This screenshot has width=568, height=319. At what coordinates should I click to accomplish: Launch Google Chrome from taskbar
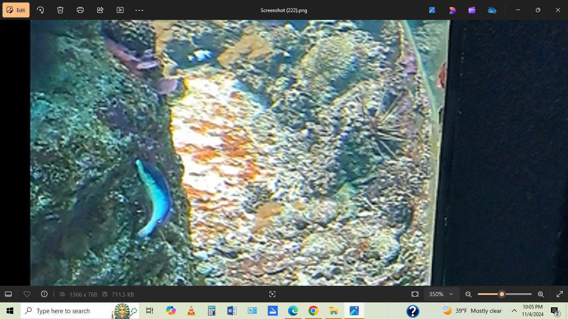(x=313, y=311)
